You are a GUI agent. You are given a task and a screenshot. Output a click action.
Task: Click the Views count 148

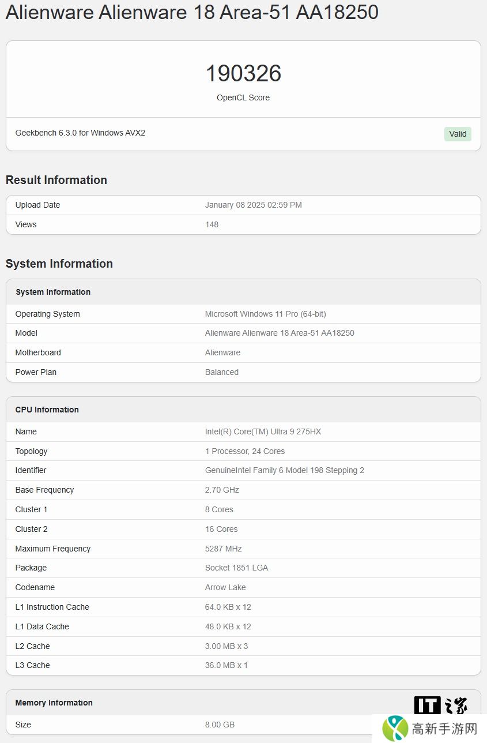tap(212, 224)
